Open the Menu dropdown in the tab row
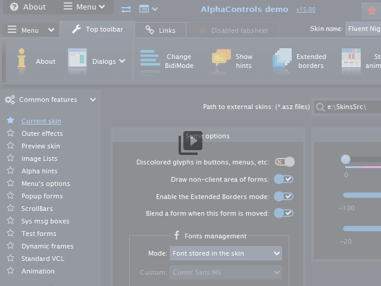 coord(30,30)
